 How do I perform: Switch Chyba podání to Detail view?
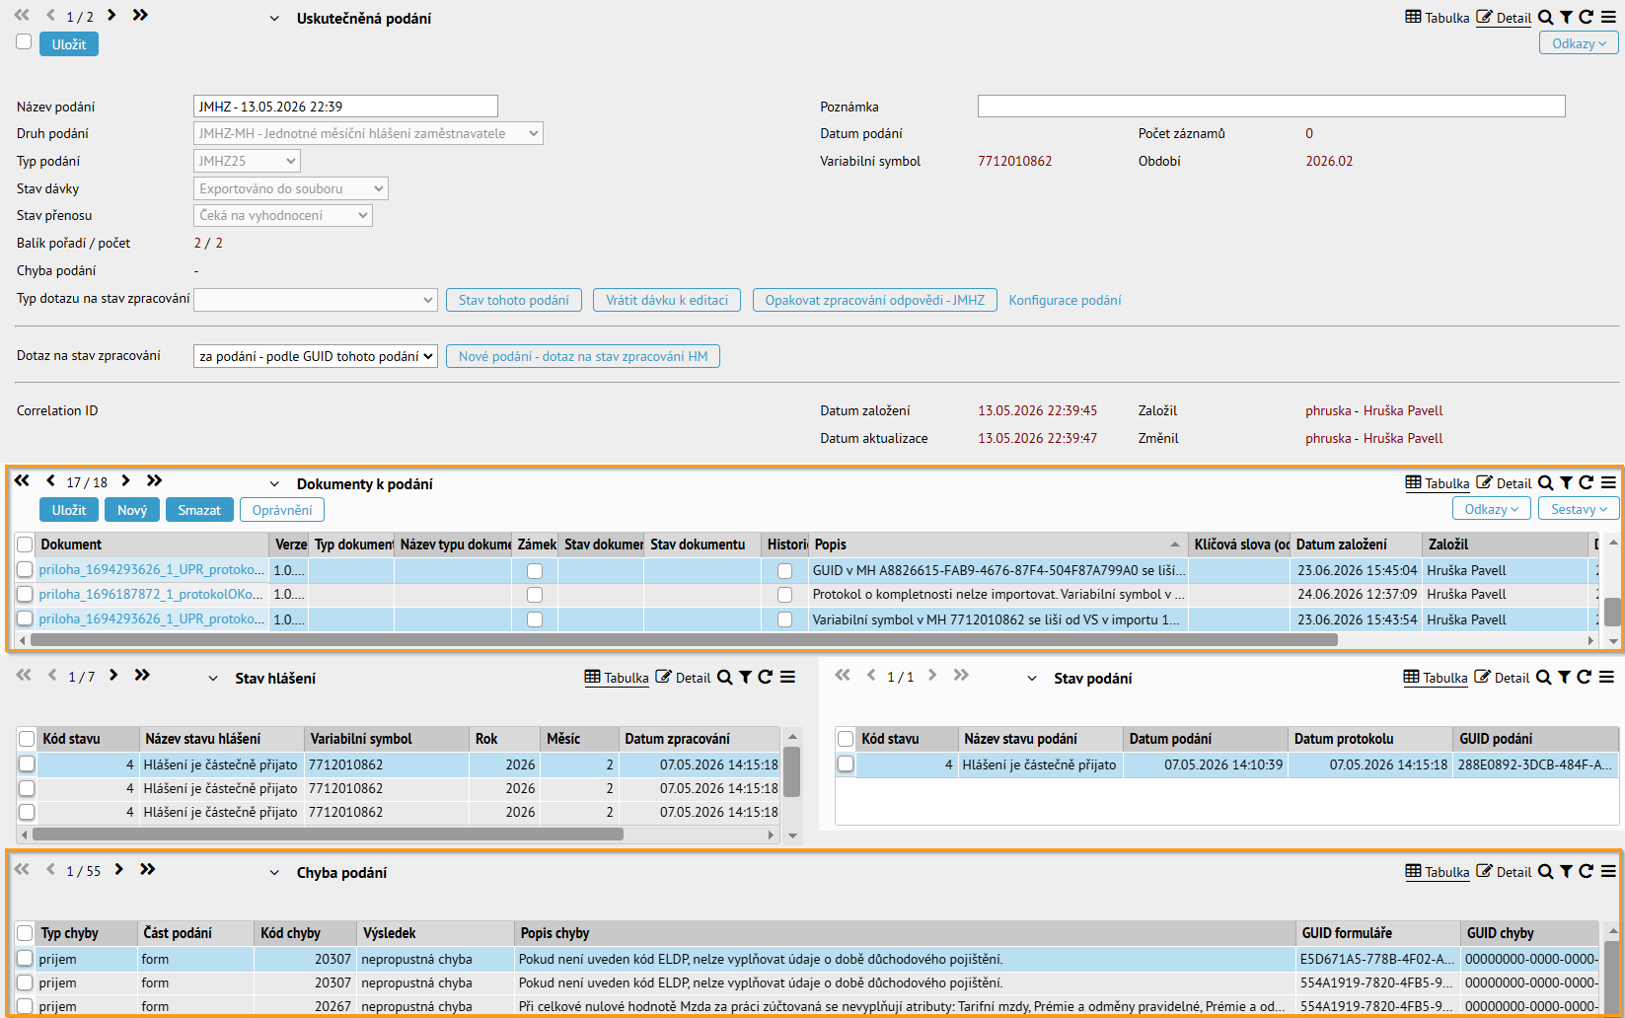coord(1504,872)
